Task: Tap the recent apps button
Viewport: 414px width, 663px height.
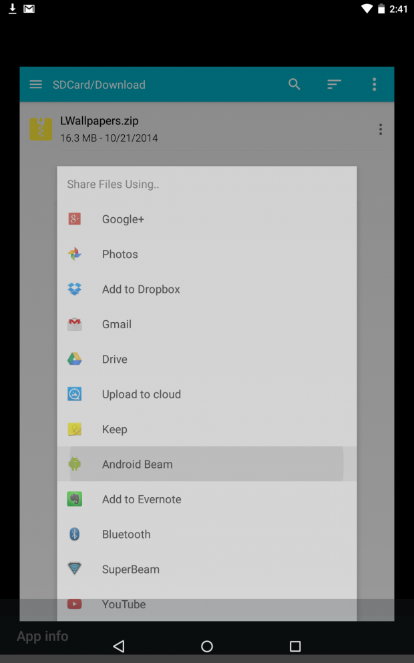Action: coord(295,646)
